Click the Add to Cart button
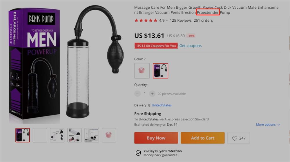 (203, 138)
